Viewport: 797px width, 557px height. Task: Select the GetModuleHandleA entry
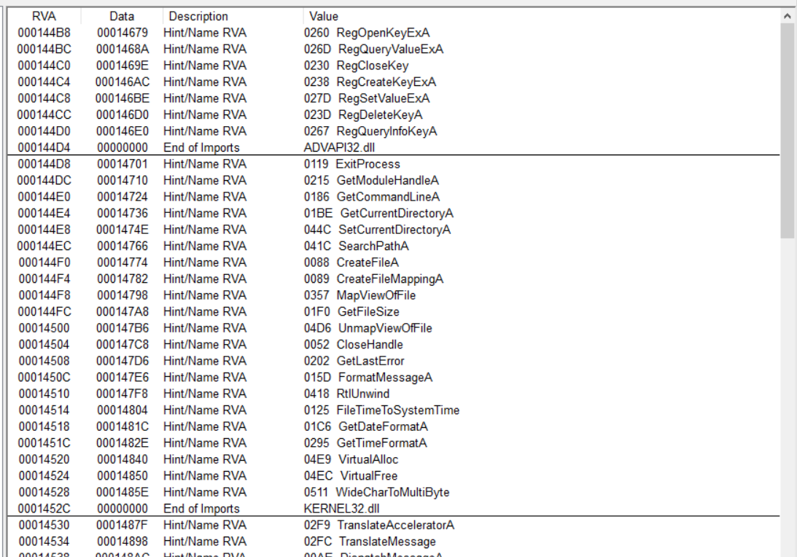(x=394, y=180)
